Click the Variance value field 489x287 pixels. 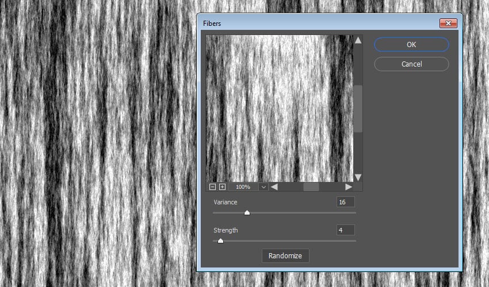click(346, 202)
